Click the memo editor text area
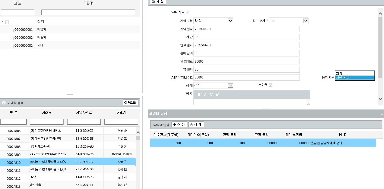This screenshot has width=384, height=189. 250,102
